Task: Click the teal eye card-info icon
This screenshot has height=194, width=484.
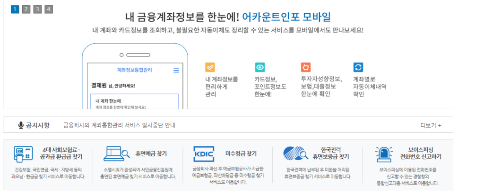Action: pyautogui.click(x=259, y=67)
